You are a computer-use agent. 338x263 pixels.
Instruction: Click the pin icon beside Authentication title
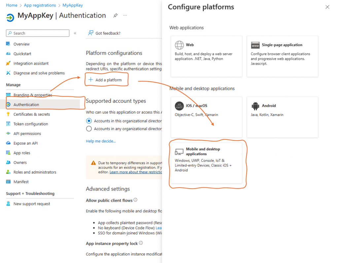pyautogui.click(x=116, y=15)
